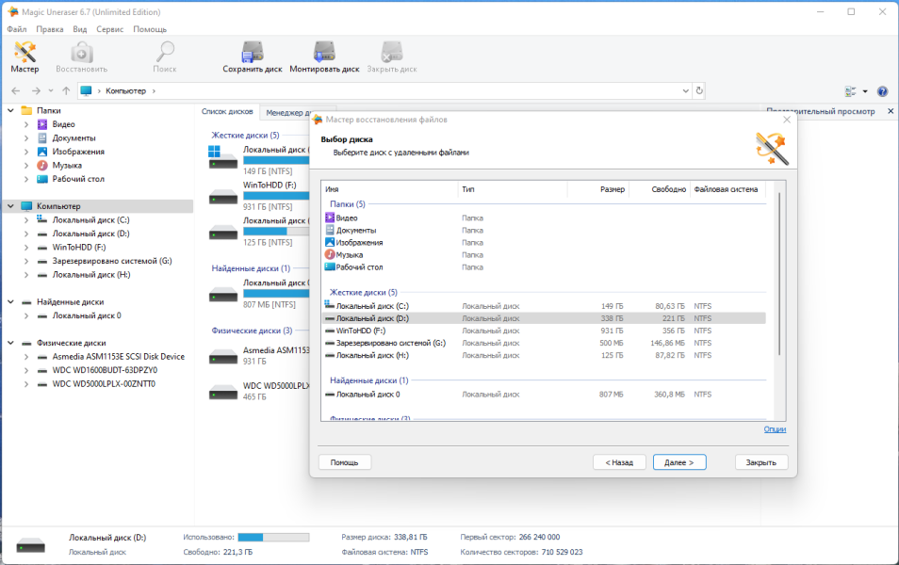Click the Компьютер address bar segment
Screen dimensions: 899x565
[125, 90]
